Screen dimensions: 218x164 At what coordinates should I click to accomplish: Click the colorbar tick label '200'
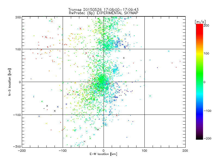coord(206,25)
